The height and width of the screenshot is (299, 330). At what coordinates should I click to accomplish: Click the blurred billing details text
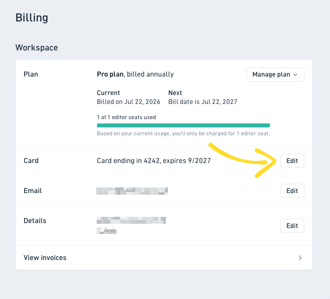click(x=131, y=225)
